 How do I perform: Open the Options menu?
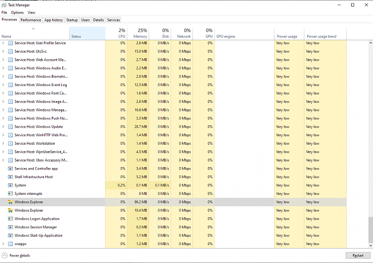(17, 12)
